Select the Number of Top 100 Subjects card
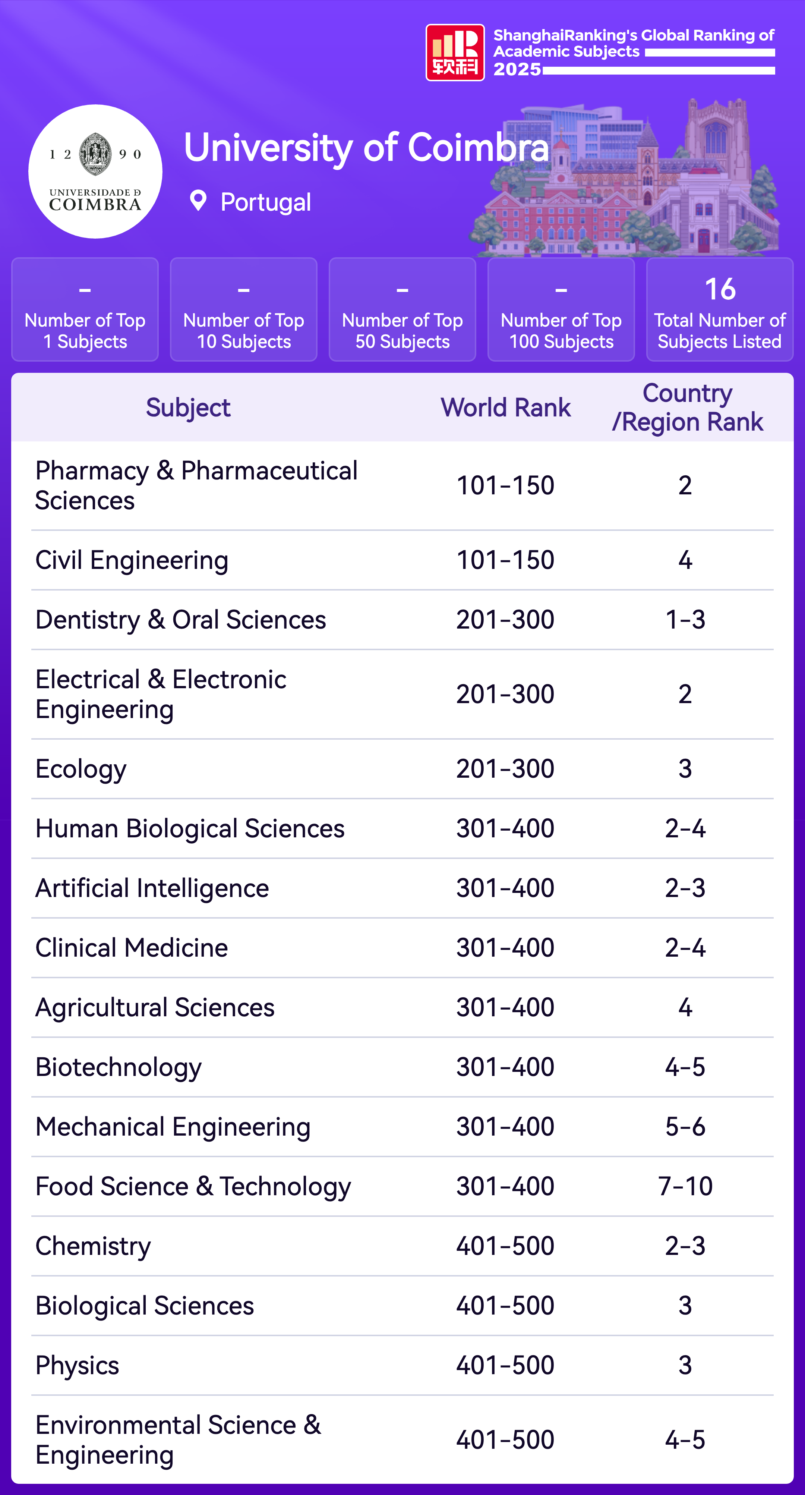 (x=561, y=309)
